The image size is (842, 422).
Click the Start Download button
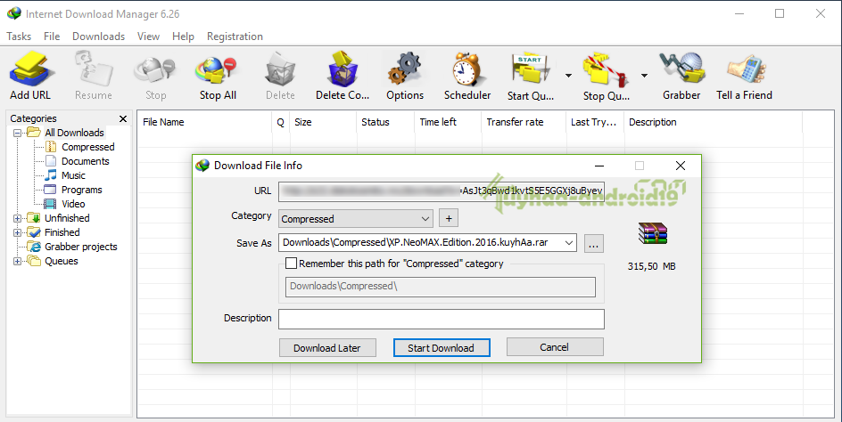tap(442, 347)
